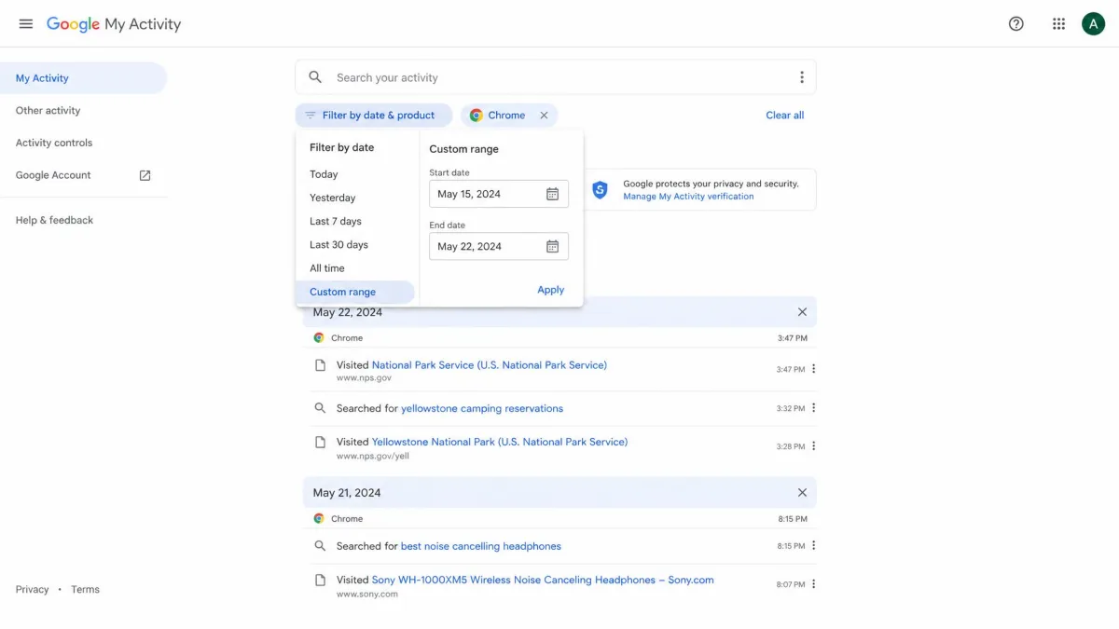Open the account avatar A
The image size is (1119, 629).
click(1093, 24)
